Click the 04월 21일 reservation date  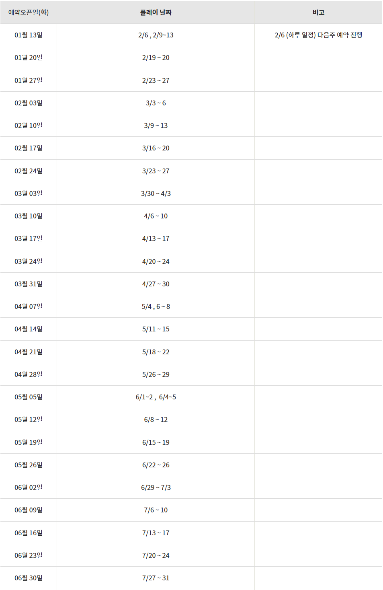pyautogui.click(x=29, y=352)
